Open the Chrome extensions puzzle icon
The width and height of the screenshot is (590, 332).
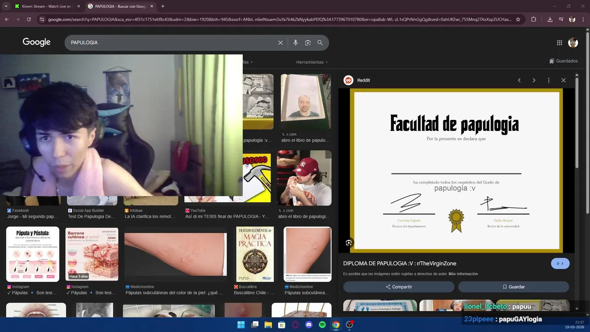pyautogui.click(x=534, y=19)
